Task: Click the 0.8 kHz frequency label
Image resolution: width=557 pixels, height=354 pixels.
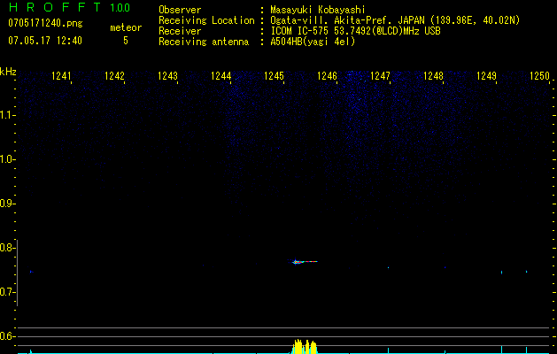Action: click(x=7, y=248)
